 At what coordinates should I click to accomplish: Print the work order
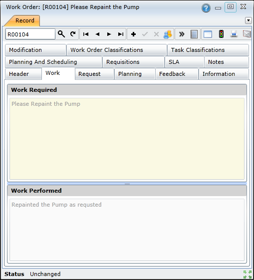tap(234, 34)
